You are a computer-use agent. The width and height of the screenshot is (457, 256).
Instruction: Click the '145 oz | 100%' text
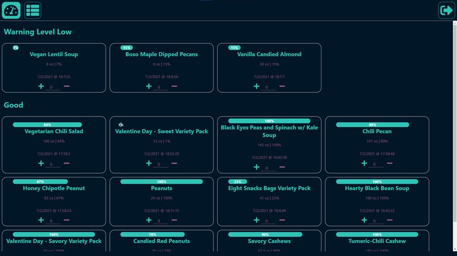[x=269, y=145]
